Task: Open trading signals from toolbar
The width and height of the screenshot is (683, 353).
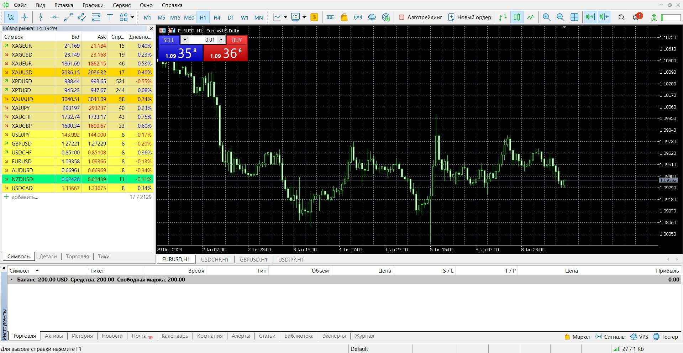Action: (358, 17)
